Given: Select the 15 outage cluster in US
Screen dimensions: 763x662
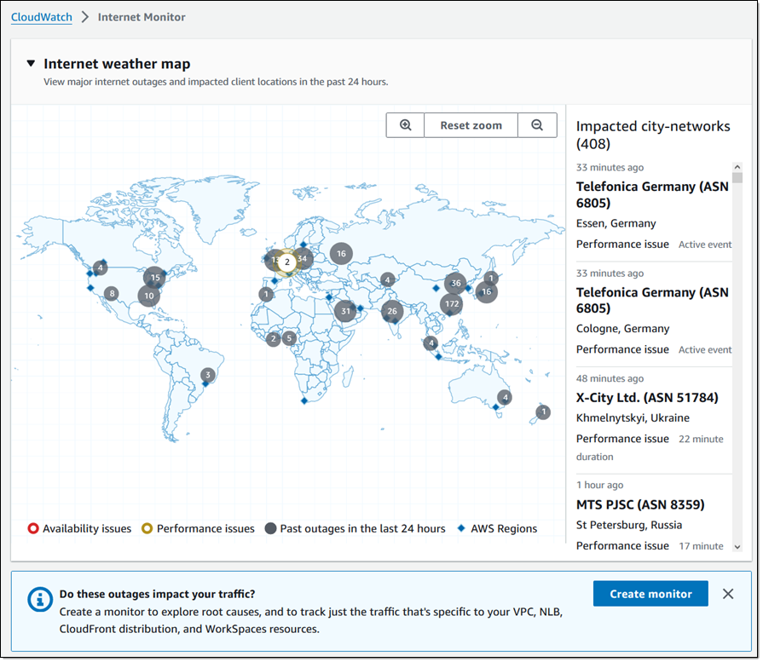Looking at the screenshot, I should tap(156, 279).
